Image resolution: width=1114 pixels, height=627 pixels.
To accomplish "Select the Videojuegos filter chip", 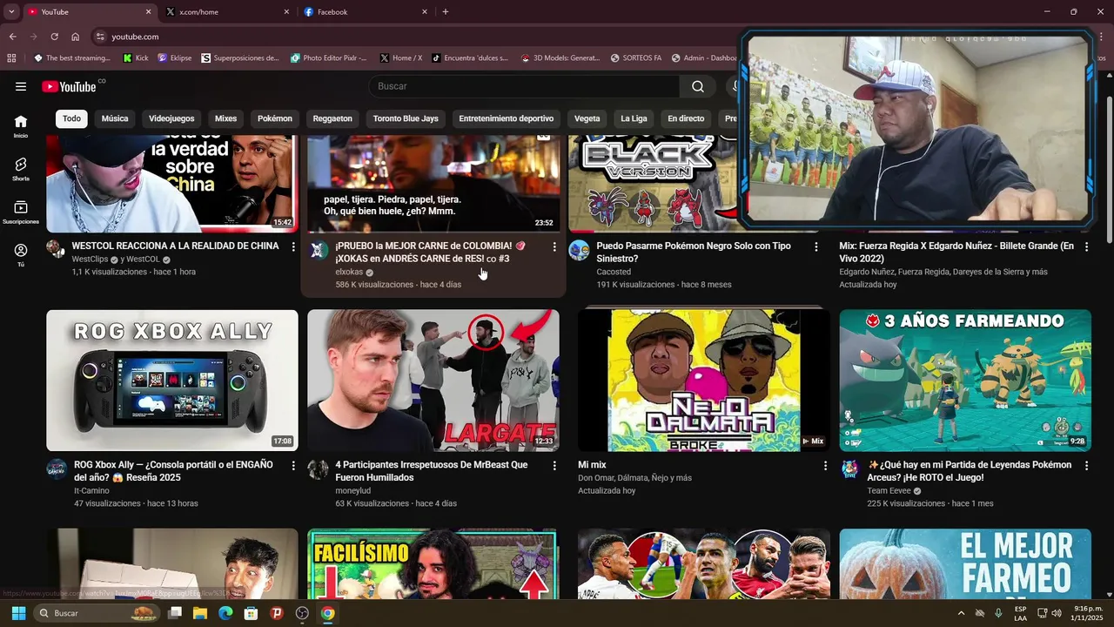I will click(x=171, y=118).
